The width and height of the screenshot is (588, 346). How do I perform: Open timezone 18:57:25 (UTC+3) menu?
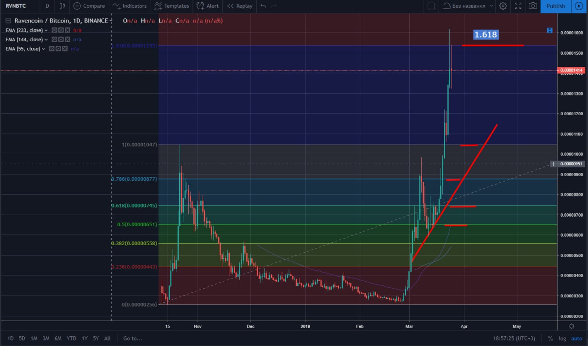click(x=514, y=338)
